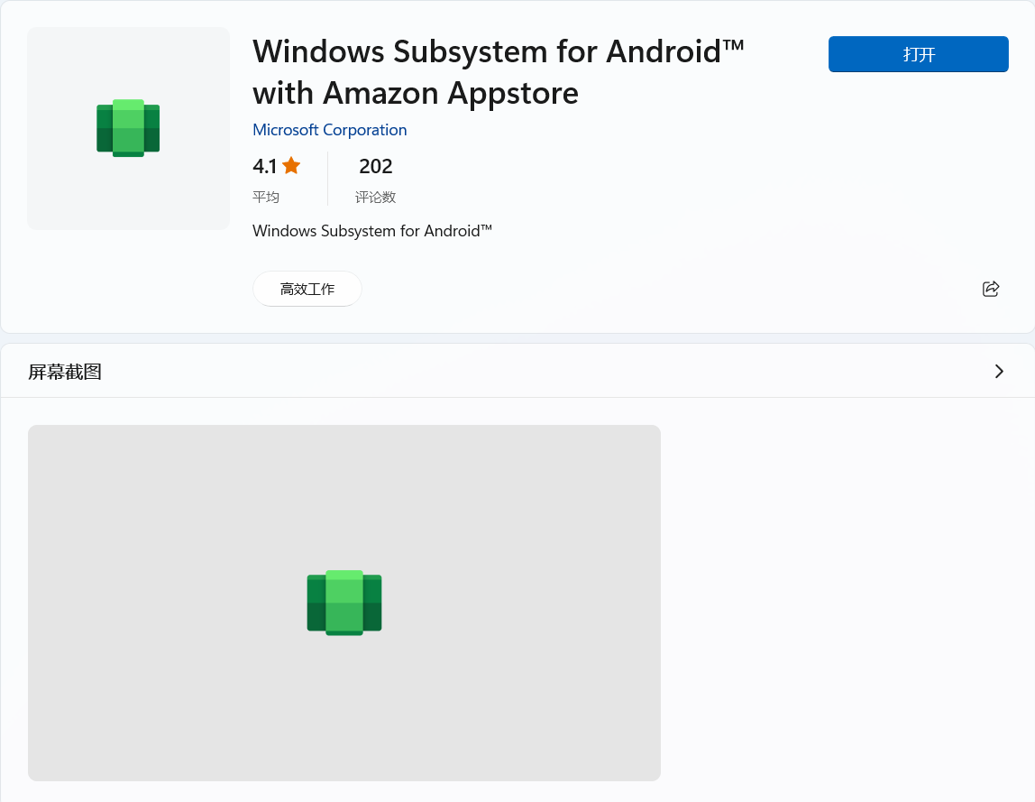Image resolution: width=1035 pixels, height=802 pixels.
Task: Select the 高效工作 category tag
Action: pyautogui.click(x=307, y=289)
